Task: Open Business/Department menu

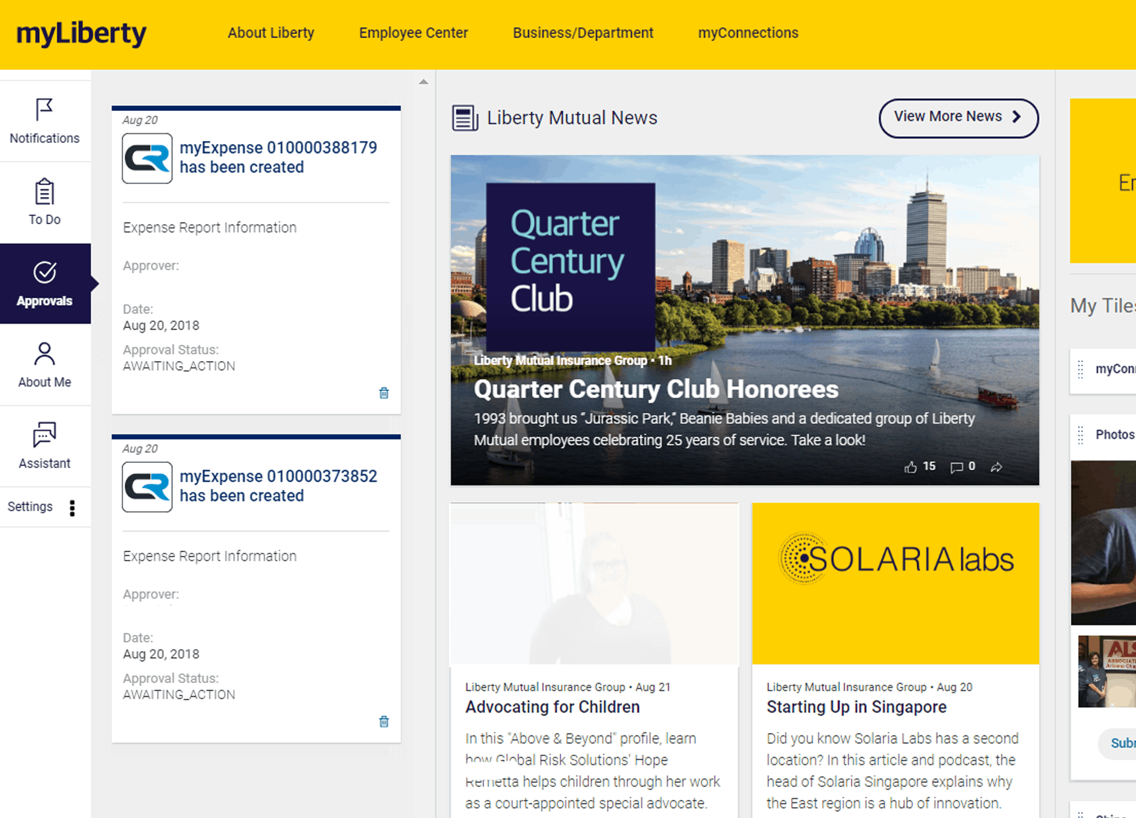Action: pos(583,33)
